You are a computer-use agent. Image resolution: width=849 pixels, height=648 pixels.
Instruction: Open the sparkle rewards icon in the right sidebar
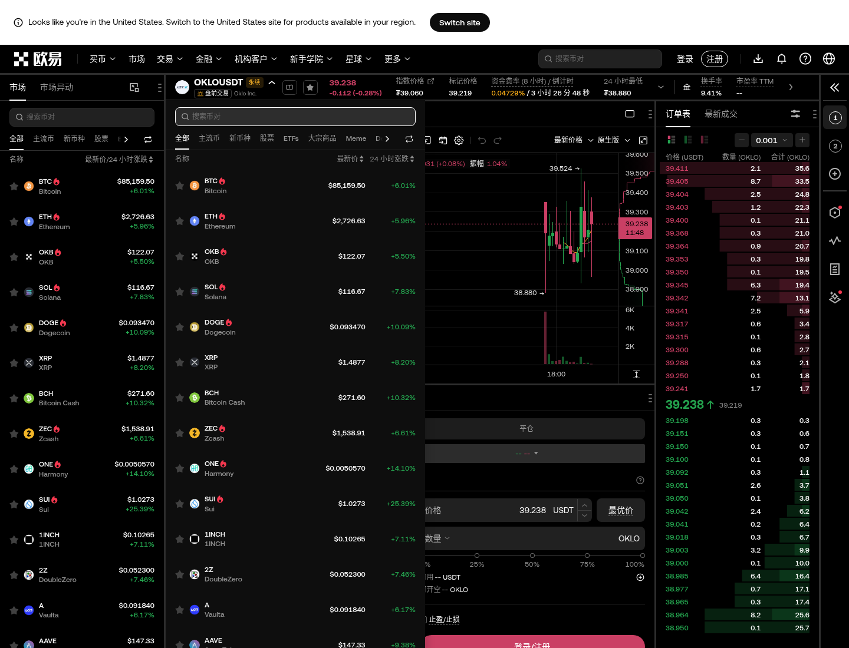click(x=835, y=297)
